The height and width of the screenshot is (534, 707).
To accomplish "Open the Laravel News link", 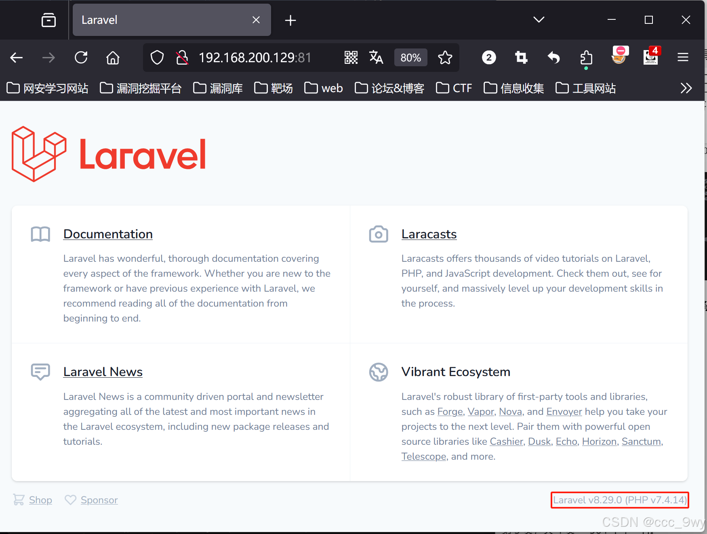I will pyautogui.click(x=103, y=372).
